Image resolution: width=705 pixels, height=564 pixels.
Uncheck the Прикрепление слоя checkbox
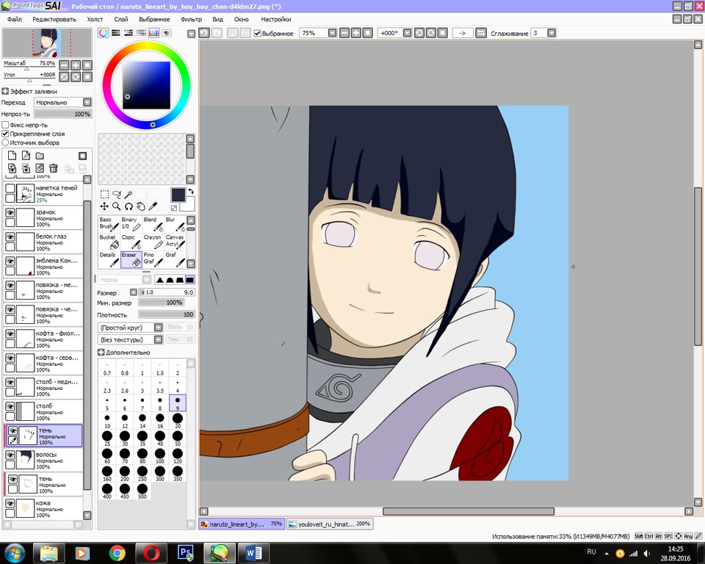point(5,134)
